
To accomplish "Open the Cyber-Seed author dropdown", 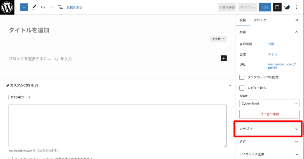I will 269,103.
